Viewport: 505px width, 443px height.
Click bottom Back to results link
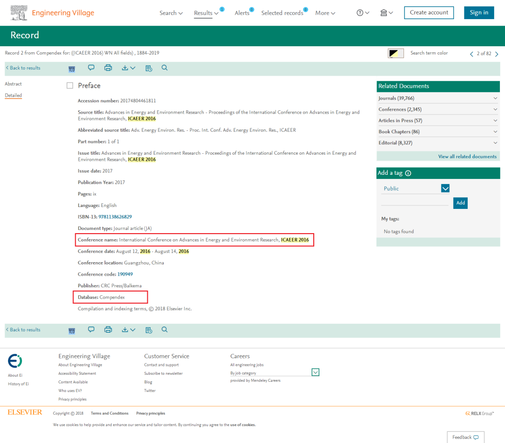23,329
